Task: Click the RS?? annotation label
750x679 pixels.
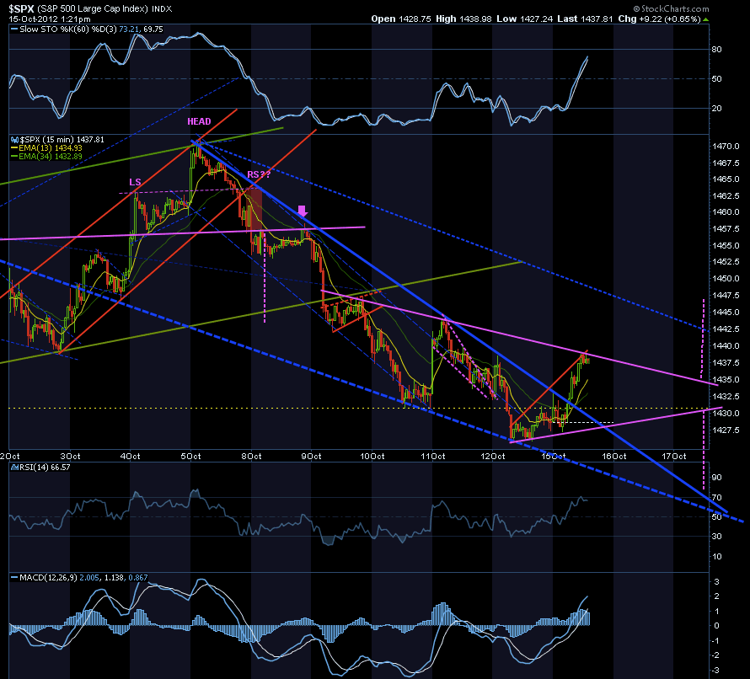Action: pos(259,174)
